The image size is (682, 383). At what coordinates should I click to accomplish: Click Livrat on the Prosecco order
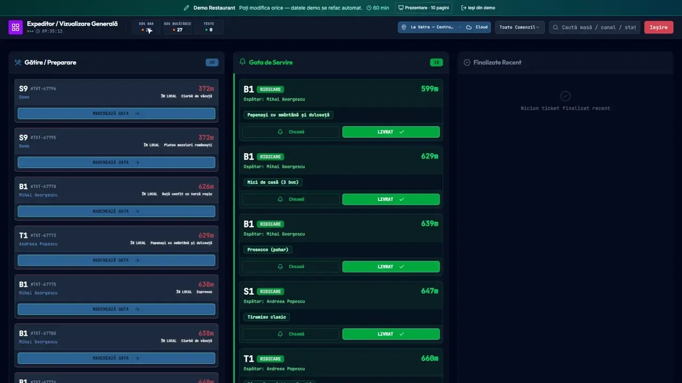tap(391, 267)
